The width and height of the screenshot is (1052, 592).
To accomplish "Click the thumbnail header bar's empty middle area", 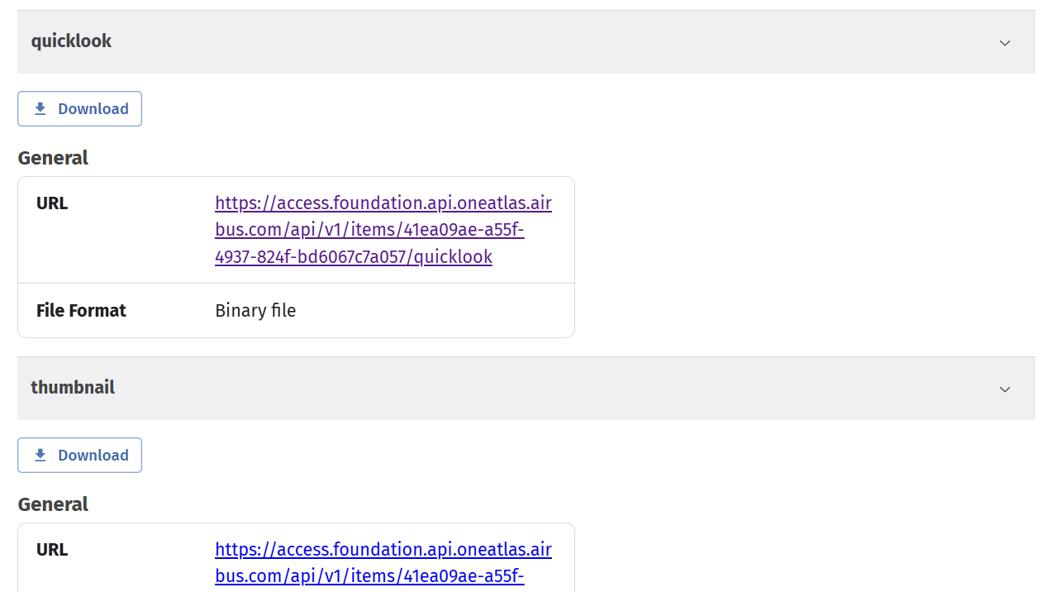I will click(x=529, y=389).
